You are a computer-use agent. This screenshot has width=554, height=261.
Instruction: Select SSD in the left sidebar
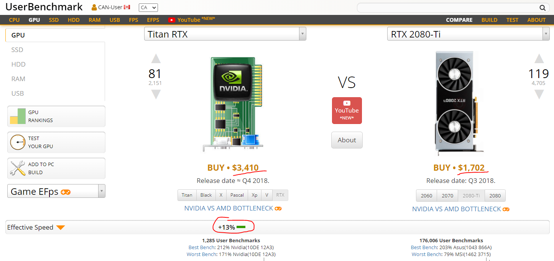pyautogui.click(x=17, y=50)
